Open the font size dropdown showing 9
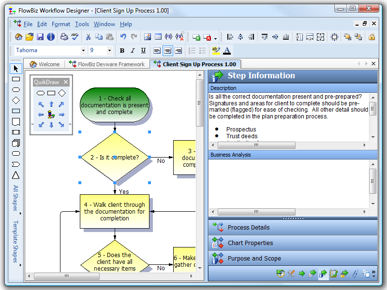Viewport: 387px width, 290px height. [109, 51]
